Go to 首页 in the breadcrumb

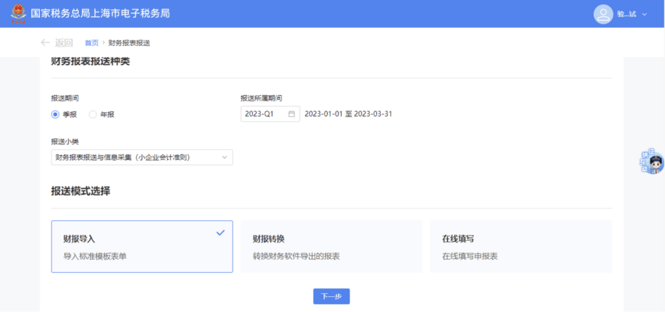(91, 43)
